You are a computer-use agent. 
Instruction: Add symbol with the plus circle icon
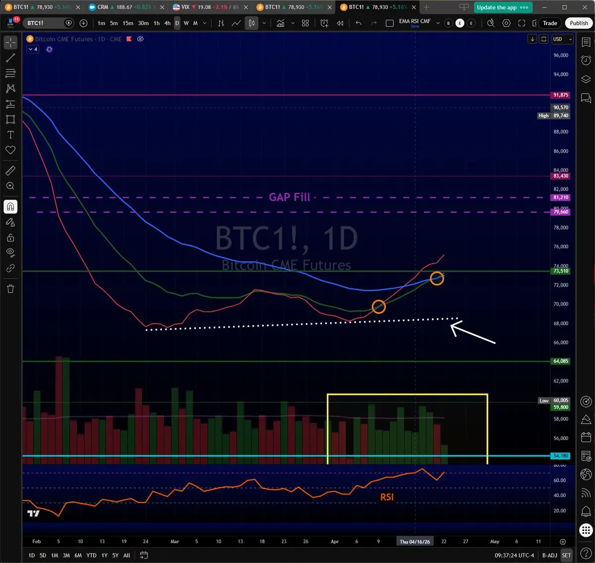(x=83, y=23)
